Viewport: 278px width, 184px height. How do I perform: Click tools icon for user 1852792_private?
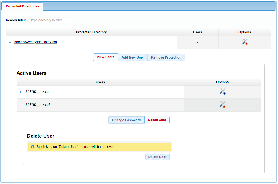pos(222,92)
